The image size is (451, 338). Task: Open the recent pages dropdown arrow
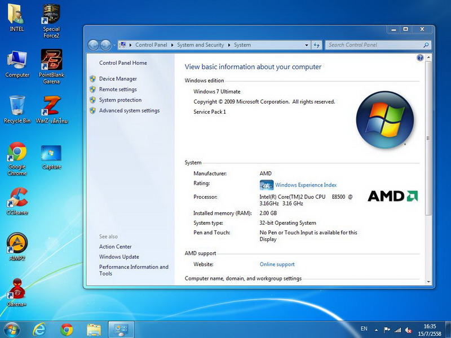click(x=114, y=45)
